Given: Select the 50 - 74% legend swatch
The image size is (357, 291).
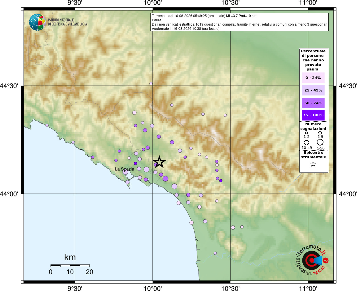Looking at the screenshot, I should click(x=313, y=103).
